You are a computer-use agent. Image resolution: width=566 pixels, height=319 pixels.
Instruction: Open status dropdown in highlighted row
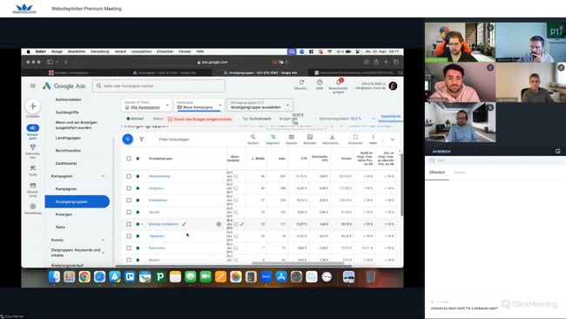[142, 224]
